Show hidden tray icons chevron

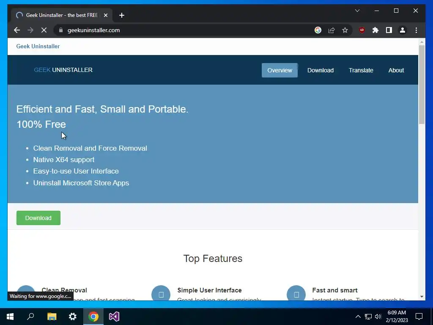click(358, 317)
